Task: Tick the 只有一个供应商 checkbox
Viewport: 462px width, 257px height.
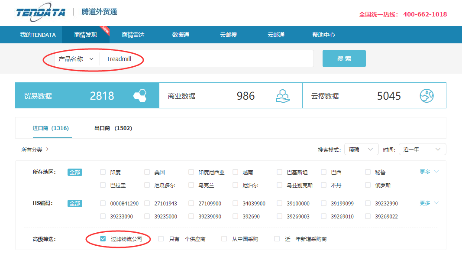Action: pyautogui.click(x=161, y=239)
